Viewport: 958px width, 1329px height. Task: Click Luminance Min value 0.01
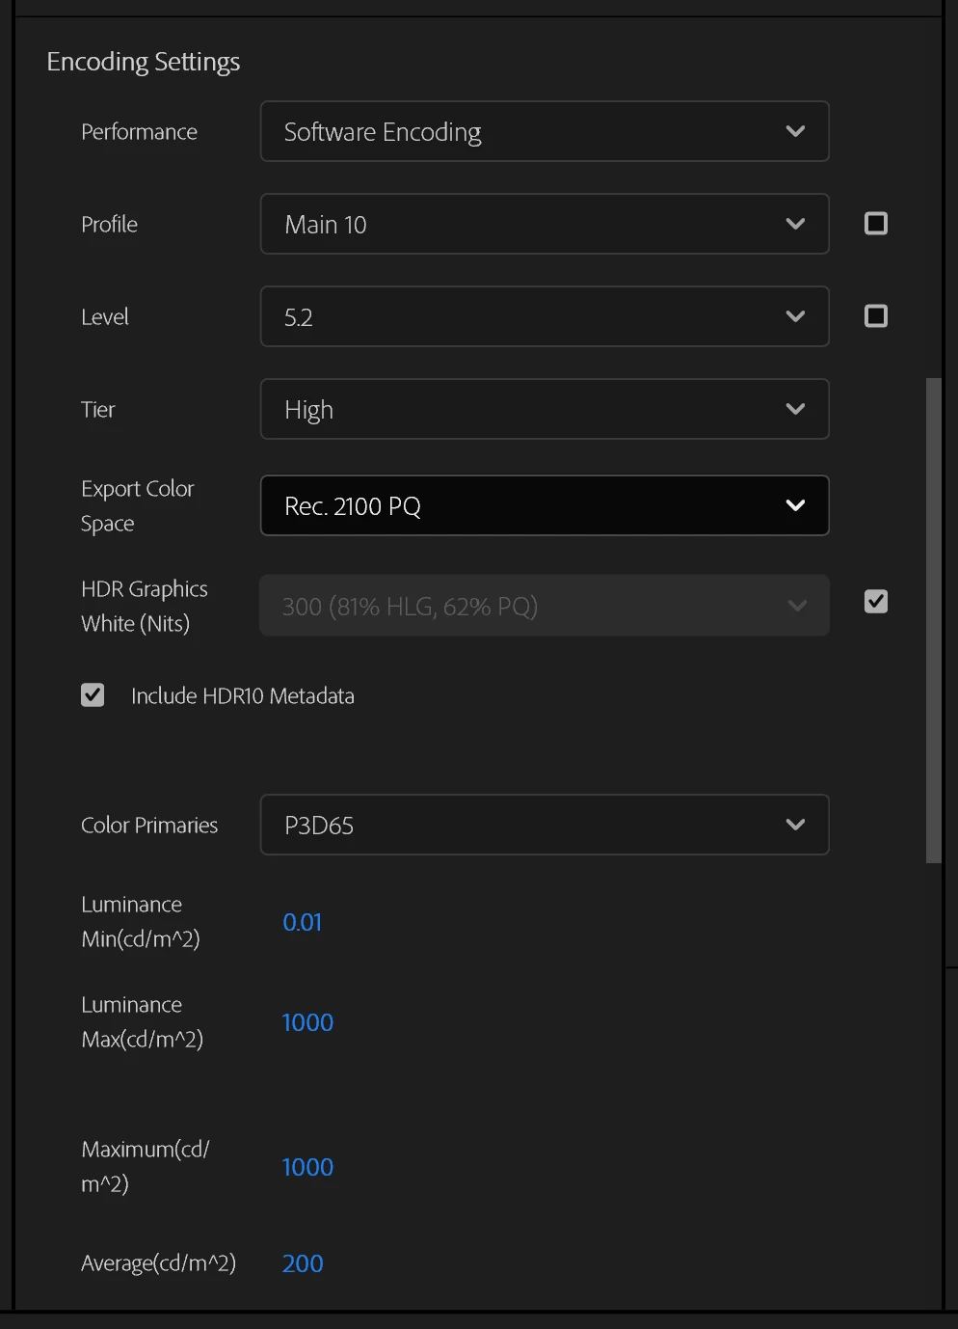pyautogui.click(x=302, y=922)
